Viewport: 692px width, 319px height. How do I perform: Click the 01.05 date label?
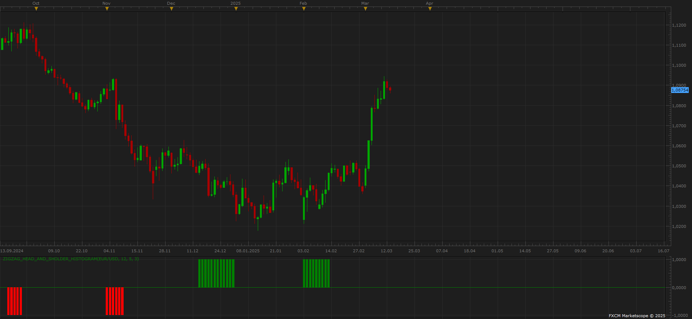click(x=497, y=251)
